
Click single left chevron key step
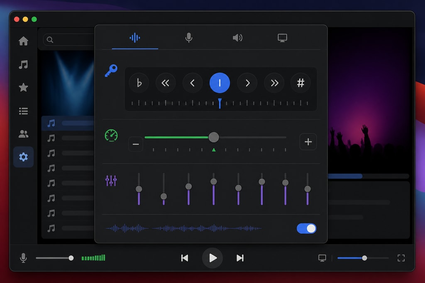pos(193,83)
